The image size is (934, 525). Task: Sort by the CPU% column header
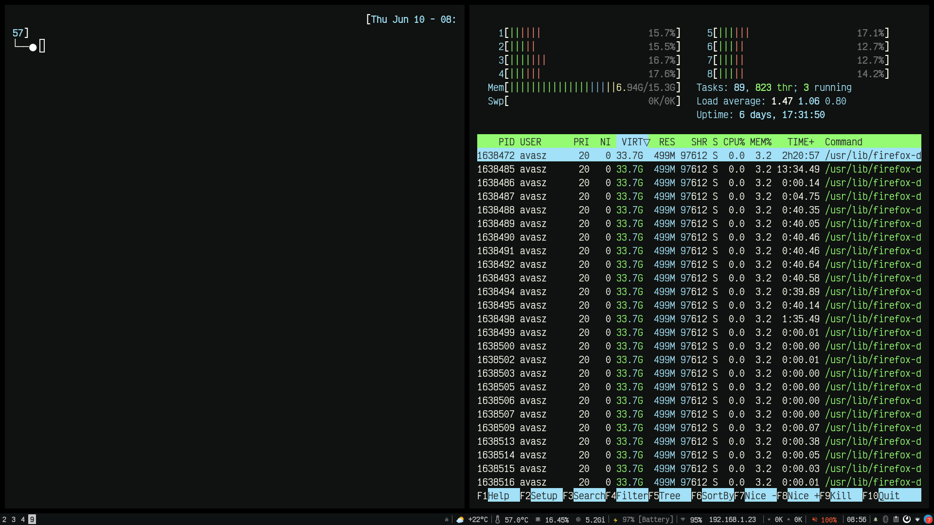pos(734,142)
